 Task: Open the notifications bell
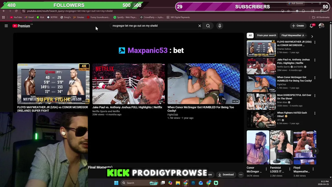click(312, 26)
